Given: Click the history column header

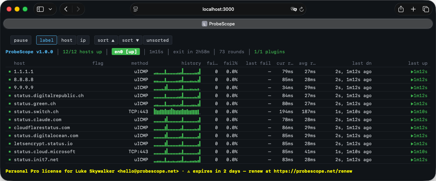Looking at the screenshot, I should click(191, 63).
